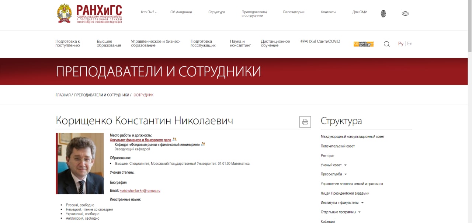Viewport: 472px width, 223px height.
Task: Open Ректорат sidebar link
Action: point(328,156)
